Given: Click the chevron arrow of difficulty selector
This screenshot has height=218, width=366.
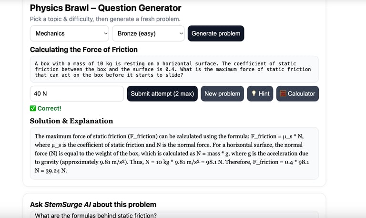Looking at the screenshot, I should coord(181,33).
